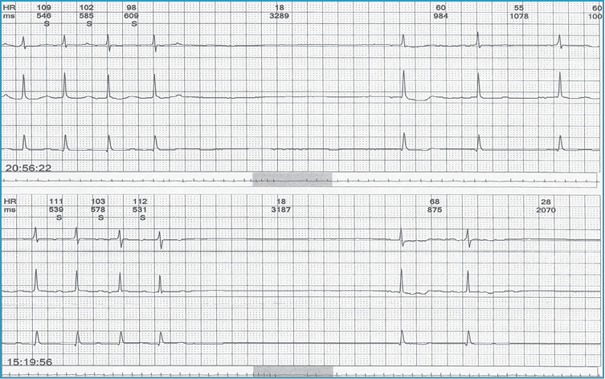This screenshot has width=605, height=379.
Task: Select heart rate value 98
Action: (131, 8)
